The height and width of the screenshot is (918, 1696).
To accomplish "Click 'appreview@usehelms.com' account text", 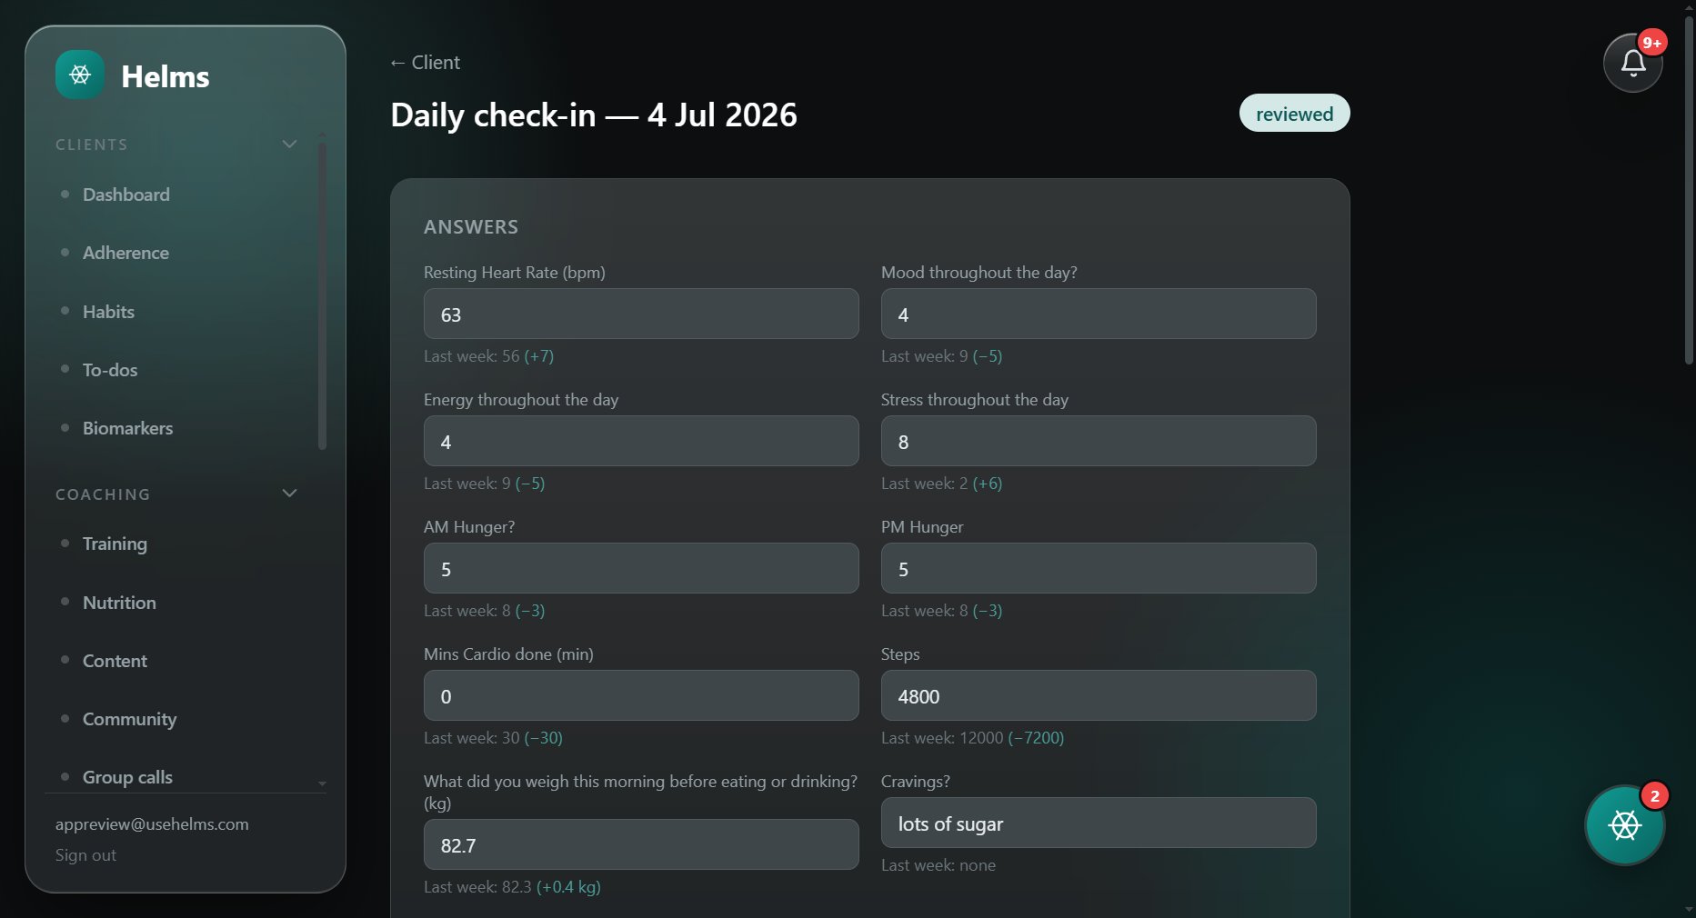I will pos(152,824).
